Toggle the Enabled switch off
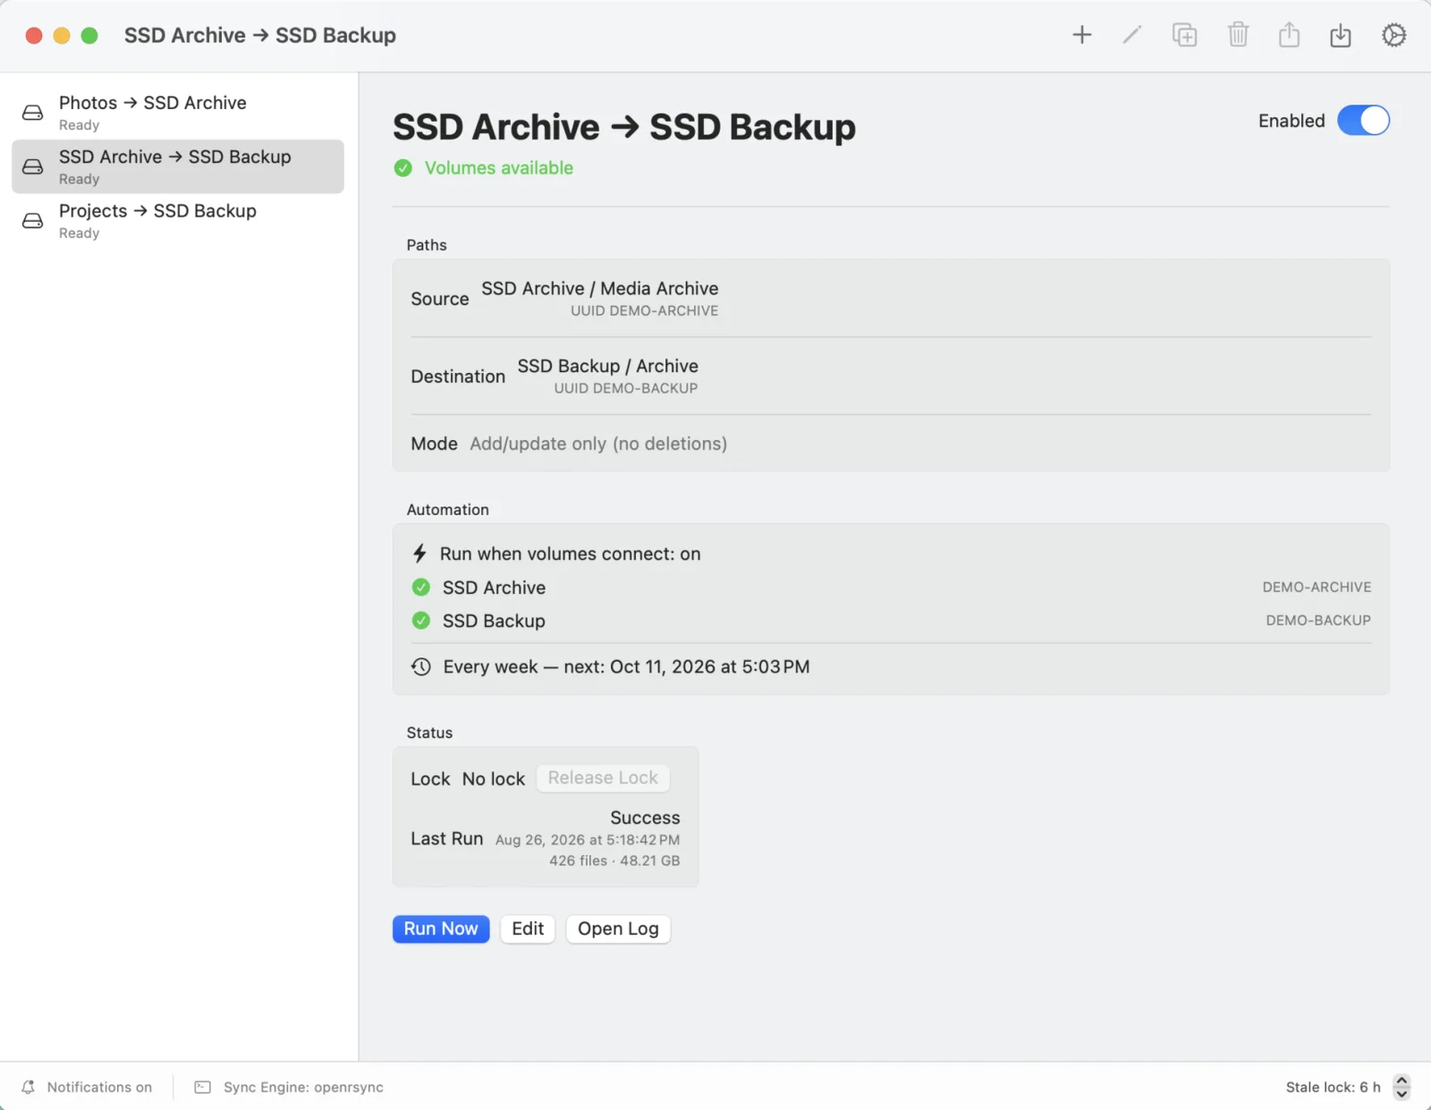 (1363, 121)
